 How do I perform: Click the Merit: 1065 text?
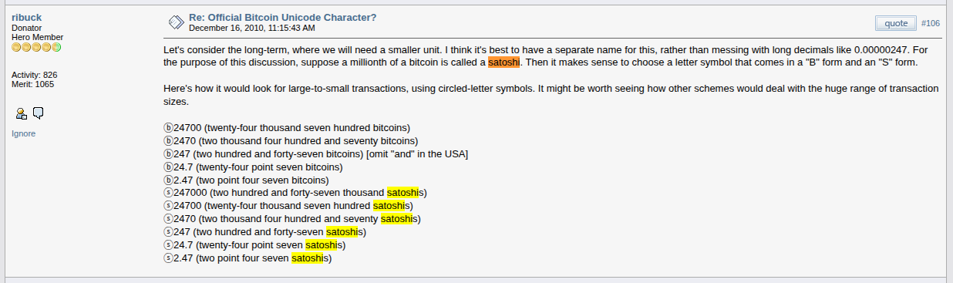coord(33,84)
